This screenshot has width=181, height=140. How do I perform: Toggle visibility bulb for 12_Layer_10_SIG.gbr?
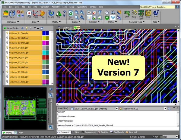tap(7, 77)
